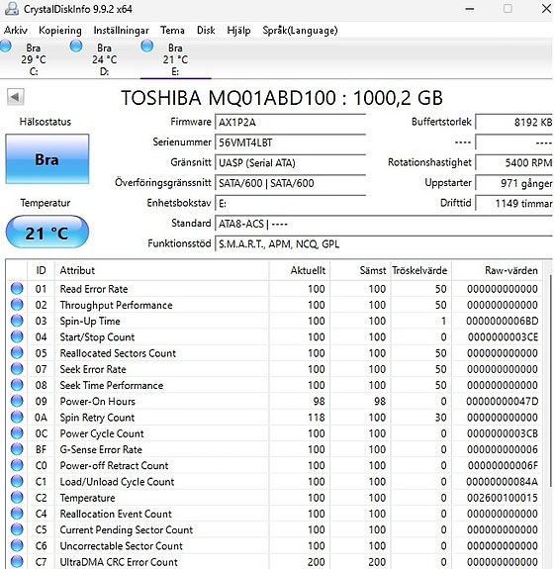Click the Rotationshastighet value 5400 RPM

[514, 163]
